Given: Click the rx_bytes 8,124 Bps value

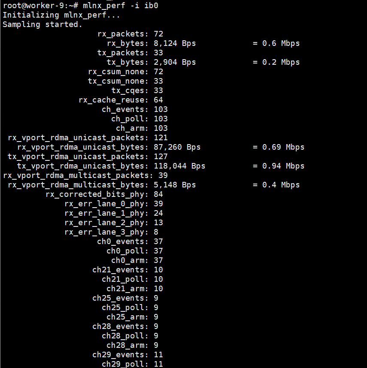Looking at the screenshot, I should tap(175, 43).
